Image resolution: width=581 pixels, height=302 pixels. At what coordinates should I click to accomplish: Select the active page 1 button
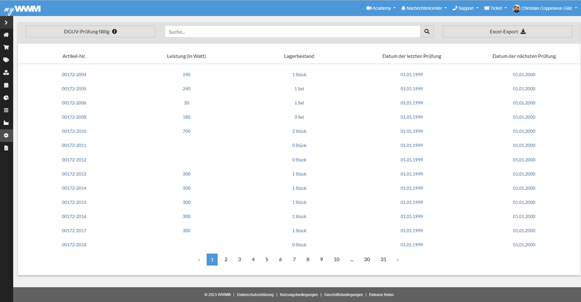[212, 259]
